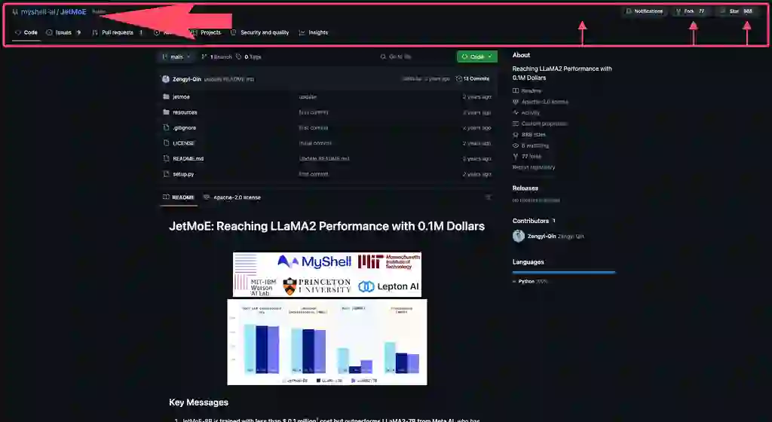Open the Issues tab
The image size is (772, 422).
click(x=63, y=32)
